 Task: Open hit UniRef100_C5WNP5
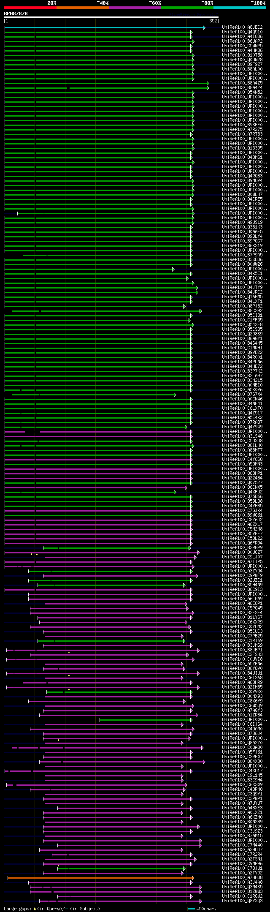[x=242, y=46]
